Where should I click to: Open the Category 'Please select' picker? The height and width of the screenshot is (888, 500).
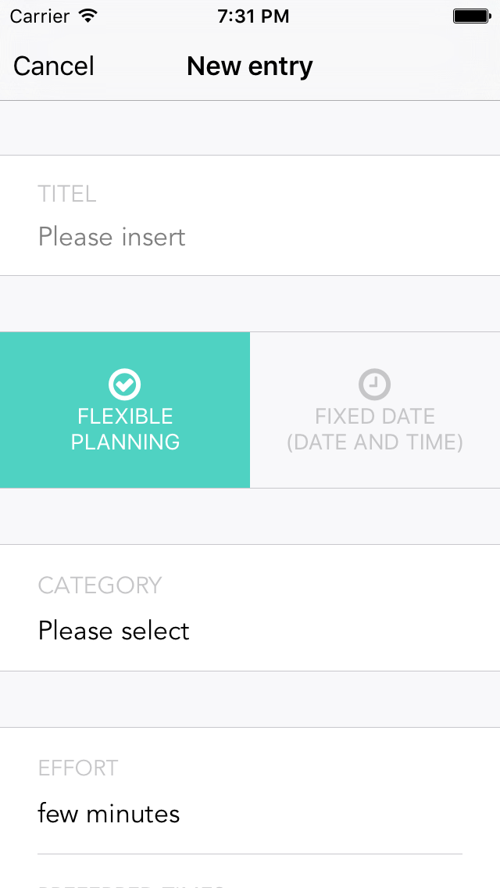click(x=114, y=631)
